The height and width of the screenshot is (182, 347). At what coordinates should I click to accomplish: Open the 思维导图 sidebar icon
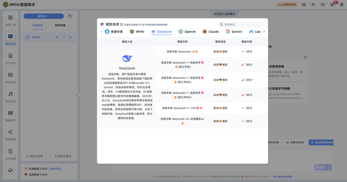click(10, 132)
